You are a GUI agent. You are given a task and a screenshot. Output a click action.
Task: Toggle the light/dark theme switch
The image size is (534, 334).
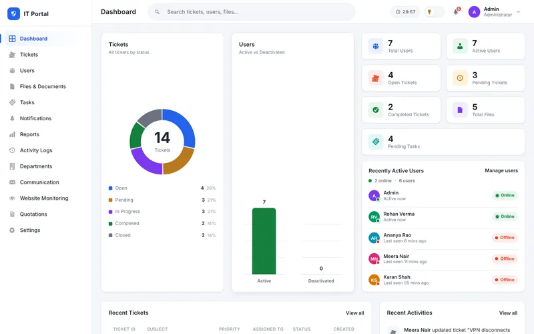435,12
